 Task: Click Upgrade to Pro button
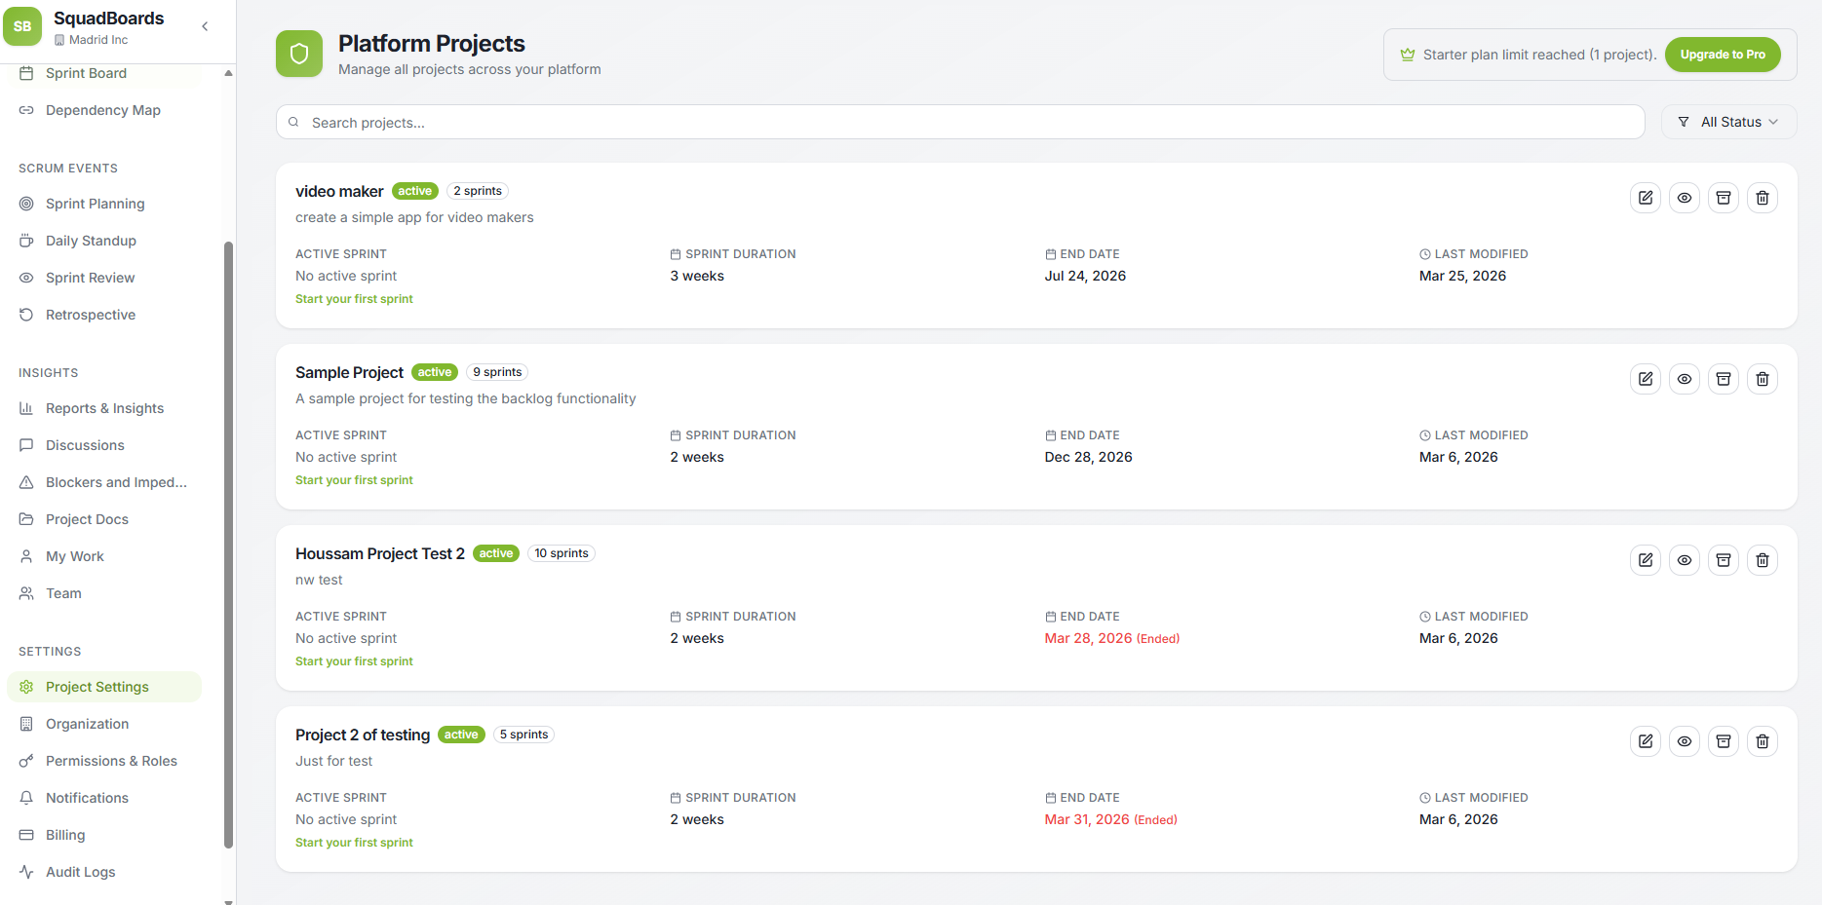click(x=1722, y=55)
